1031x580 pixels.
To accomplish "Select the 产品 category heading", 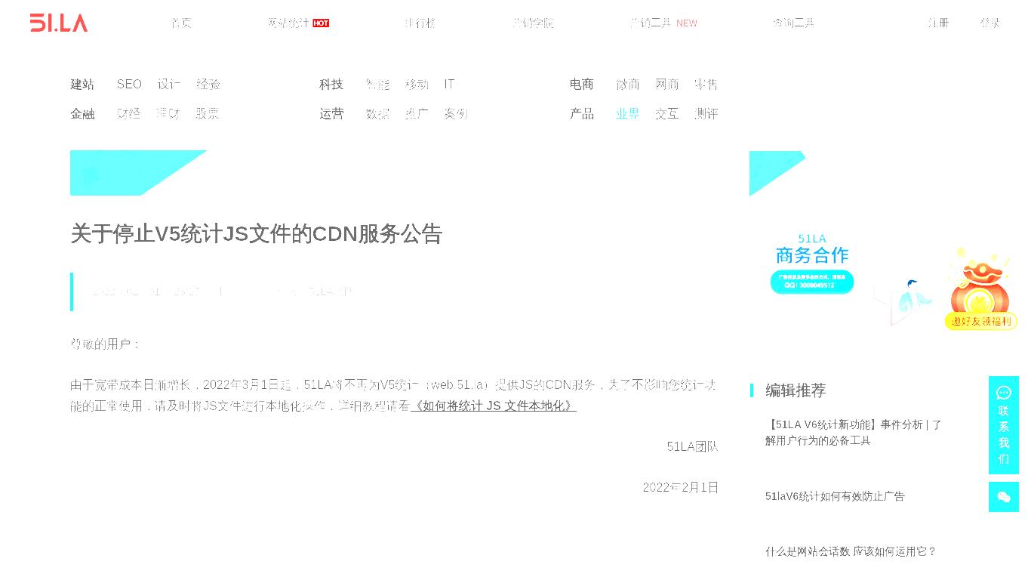I will point(582,113).
